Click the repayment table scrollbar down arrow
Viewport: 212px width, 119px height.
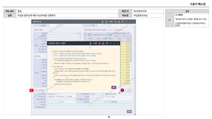(131, 84)
